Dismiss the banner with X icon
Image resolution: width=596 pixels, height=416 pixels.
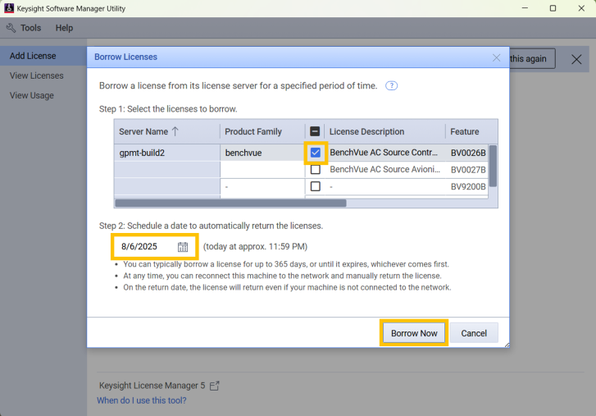[x=576, y=59]
